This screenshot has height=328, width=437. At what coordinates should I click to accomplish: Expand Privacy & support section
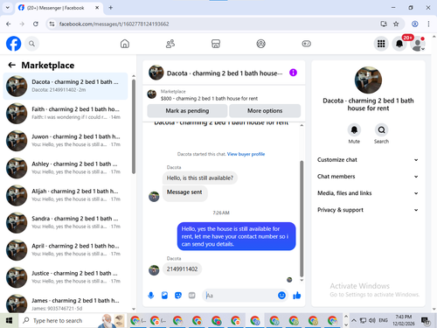[x=368, y=210]
